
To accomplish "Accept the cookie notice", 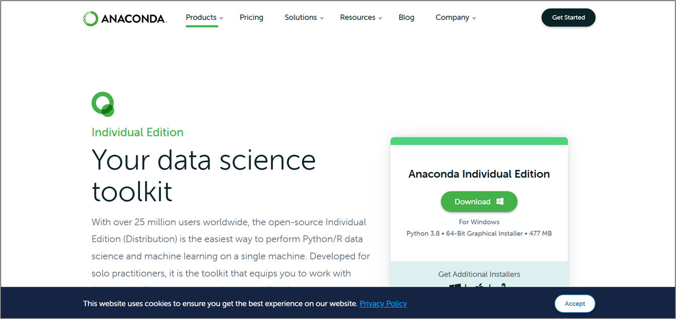I will pyautogui.click(x=575, y=303).
